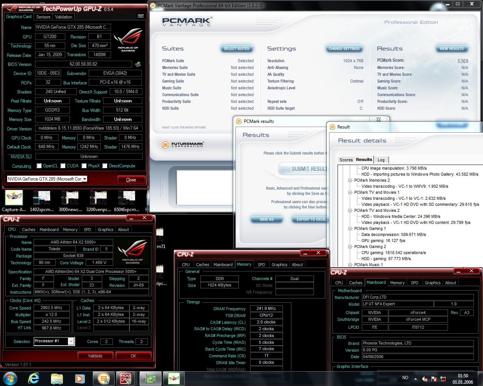483x386 pixels.
Task: Collapse the PCMark TV and Movies 1 node
Action: tap(350, 192)
